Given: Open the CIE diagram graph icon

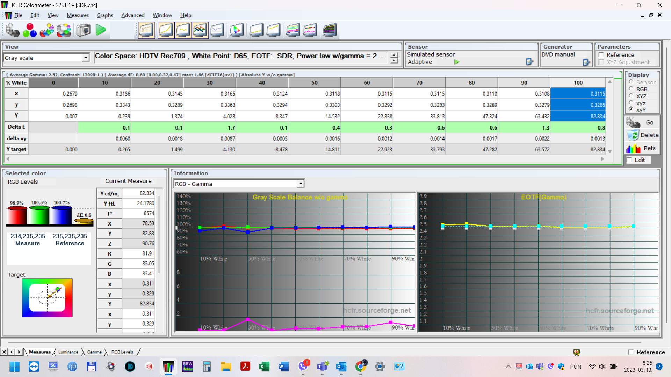Looking at the screenshot, I should pos(237,30).
